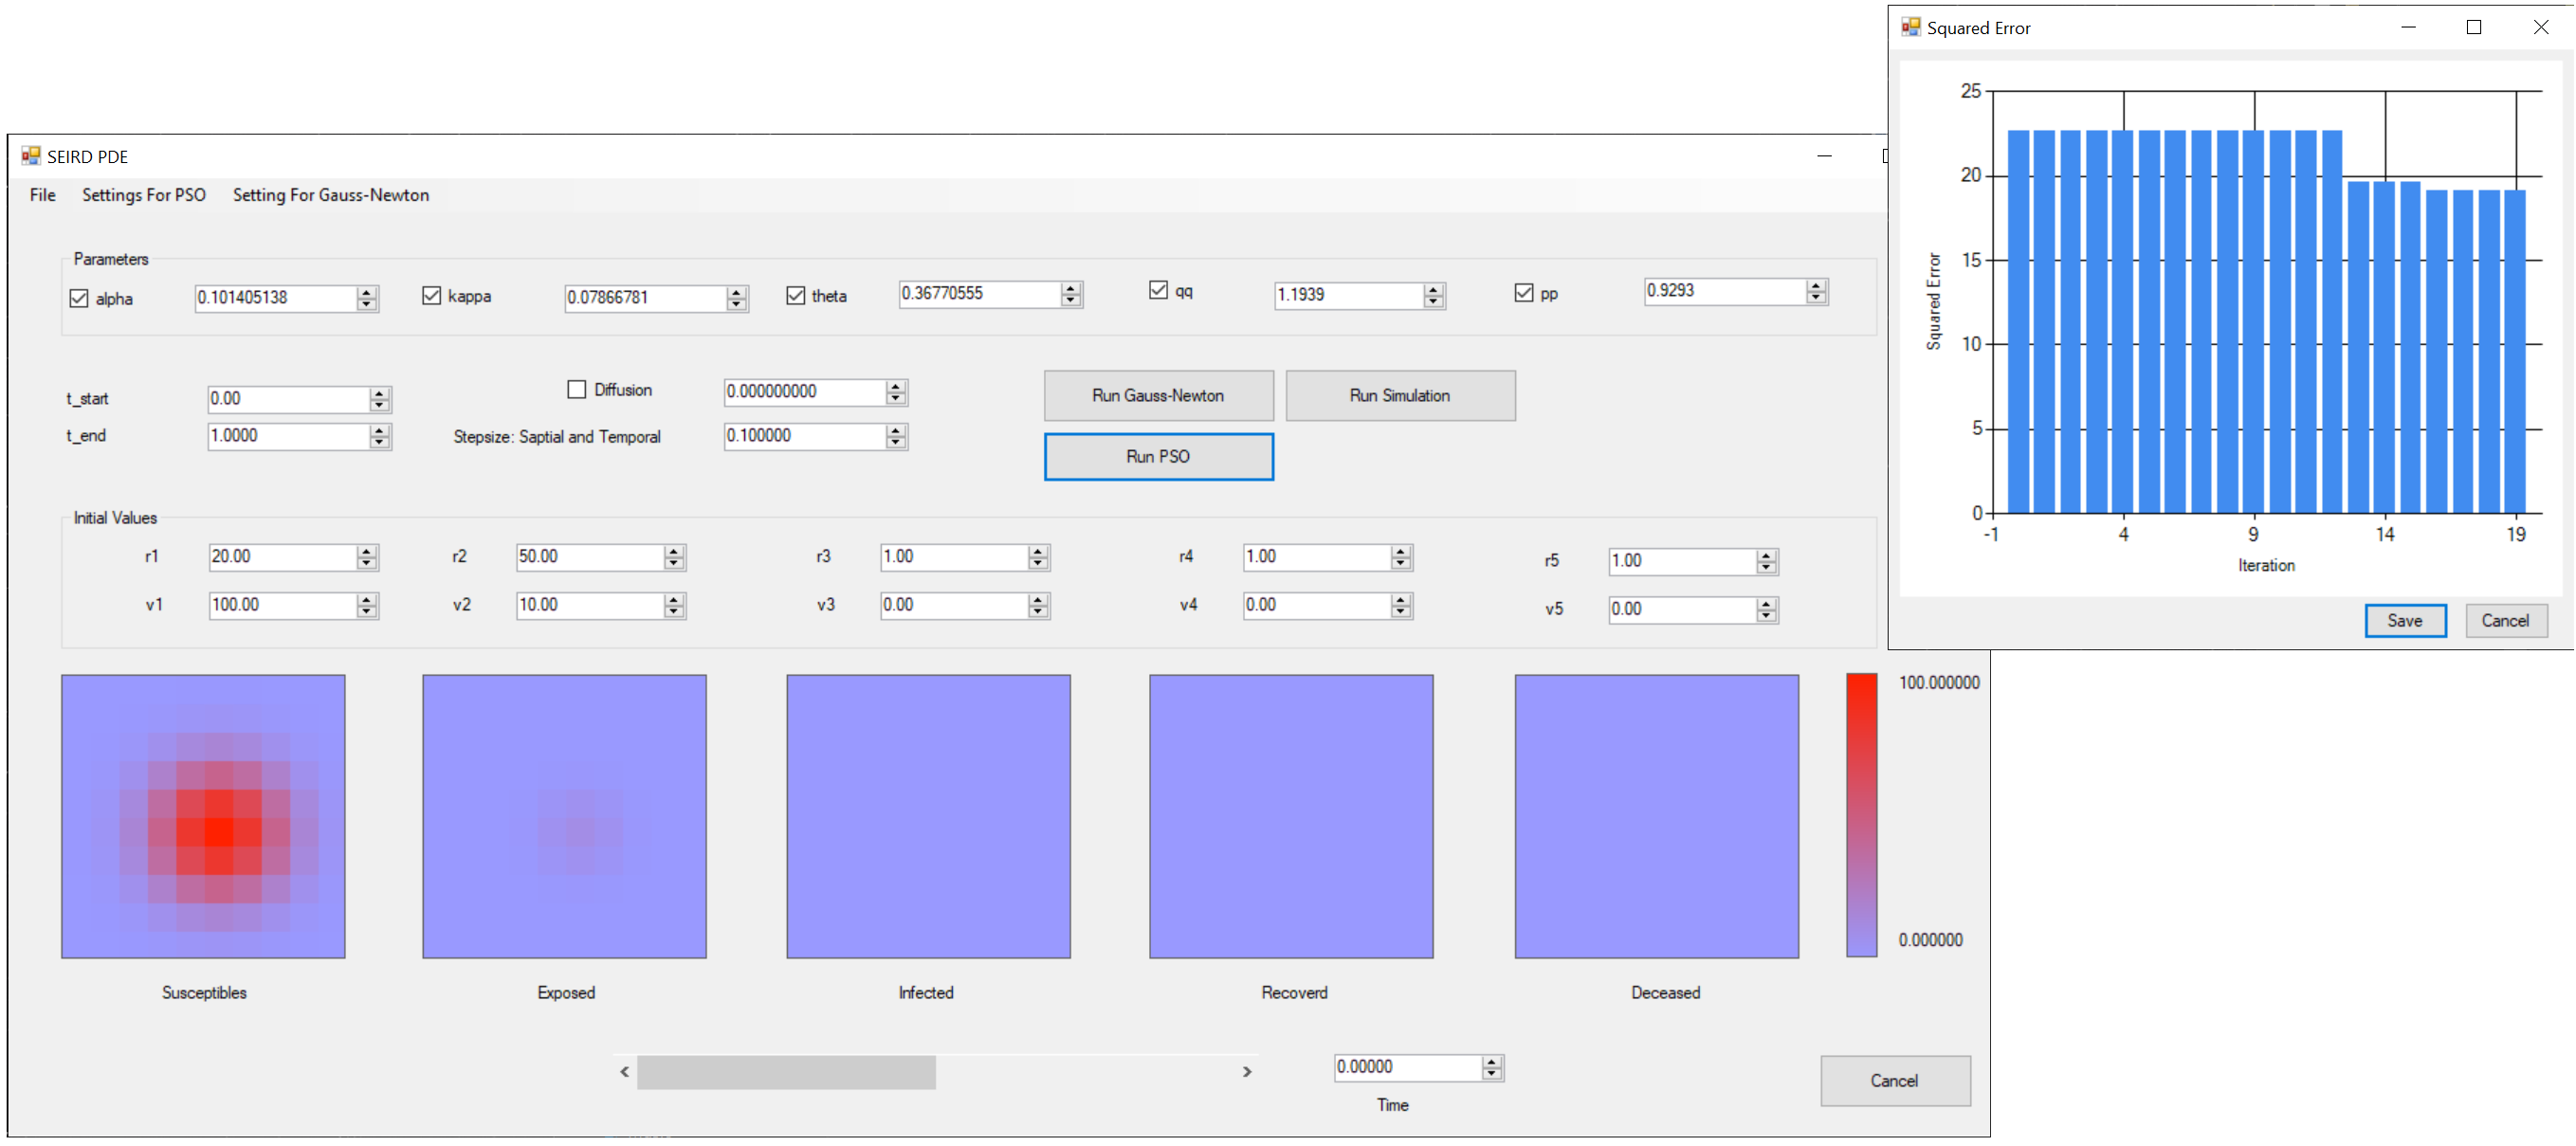Open the Settings For PSO menu
The height and width of the screenshot is (1146, 2576).
[x=143, y=195]
